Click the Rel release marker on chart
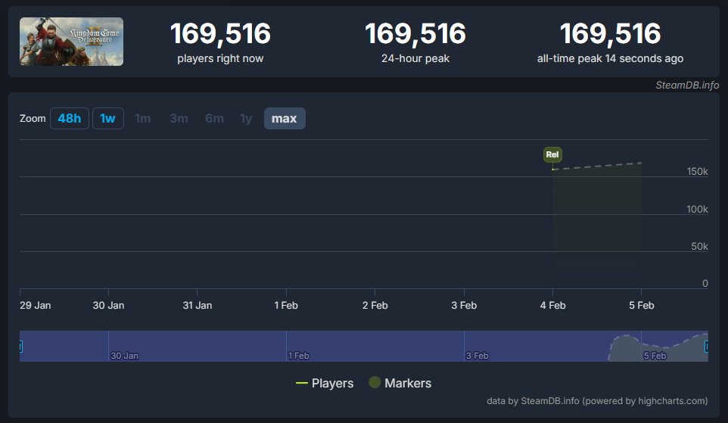Image resolution: width=728 pixels, height=423 pixels. tap(552, 154)
